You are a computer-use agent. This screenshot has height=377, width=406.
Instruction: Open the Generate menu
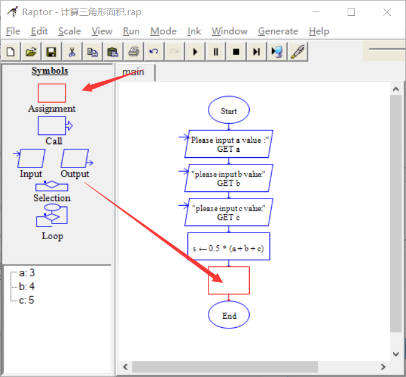[x=278, y=31]
